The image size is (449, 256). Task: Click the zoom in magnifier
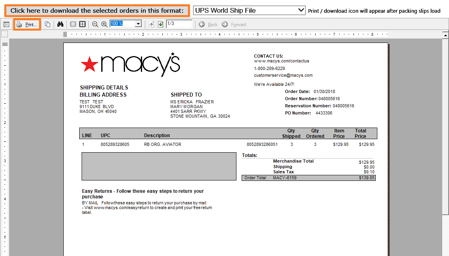pyautogui.click(x=105, y=25)
